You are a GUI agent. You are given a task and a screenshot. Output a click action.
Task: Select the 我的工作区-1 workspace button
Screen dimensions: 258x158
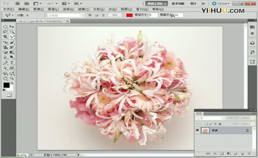(x=156, y=4)
